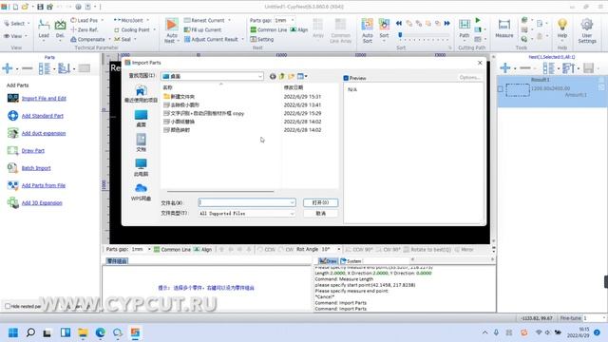The image size is (608, 342).
Task: Open Rot Angle dropdown in lower toolbar
Action: [x=339, y=249]
